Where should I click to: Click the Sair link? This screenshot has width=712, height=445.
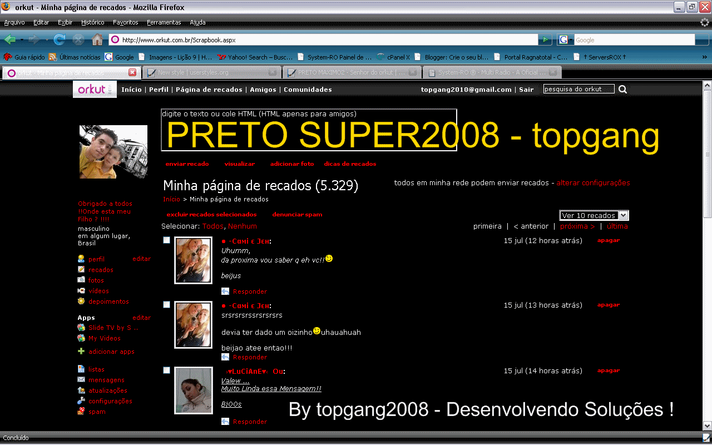(526, 90)
